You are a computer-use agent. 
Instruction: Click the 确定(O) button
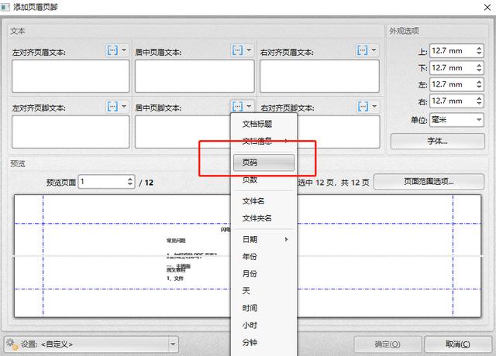pos(387,344)
